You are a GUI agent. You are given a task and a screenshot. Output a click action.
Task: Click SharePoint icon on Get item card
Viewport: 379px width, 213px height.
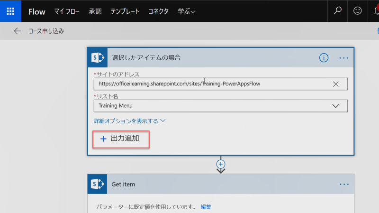pyautogui.click(x=98, y=184)
